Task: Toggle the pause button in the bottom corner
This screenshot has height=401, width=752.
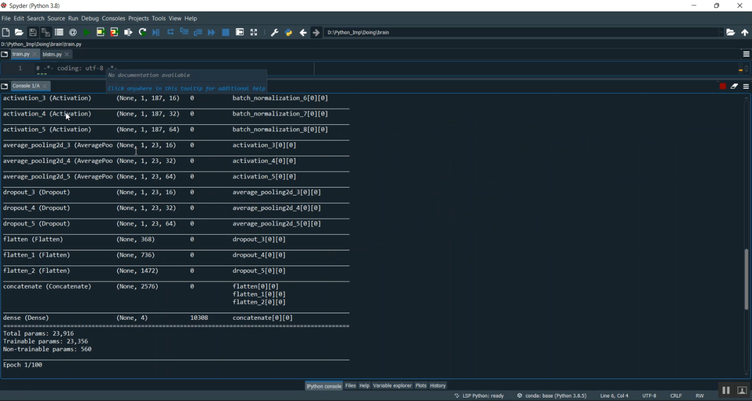Action: point(725,390)
